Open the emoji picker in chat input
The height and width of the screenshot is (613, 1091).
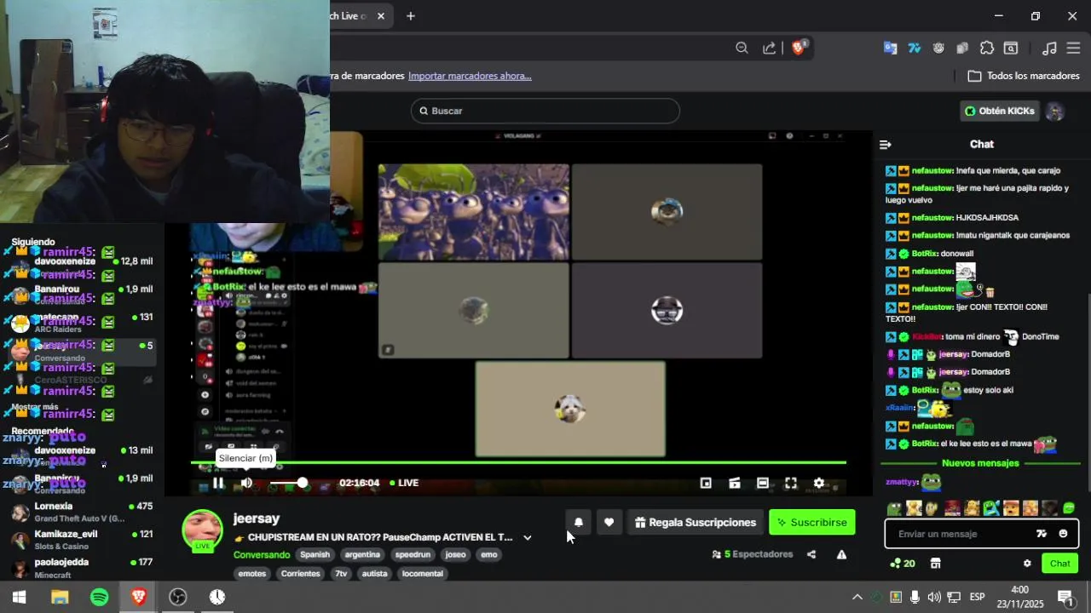[x=1063, y=534]
